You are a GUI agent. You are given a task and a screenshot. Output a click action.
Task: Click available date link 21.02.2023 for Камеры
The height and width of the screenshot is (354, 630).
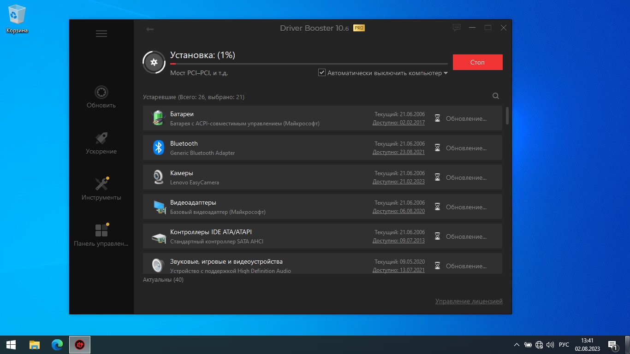[x=398, y=182]
